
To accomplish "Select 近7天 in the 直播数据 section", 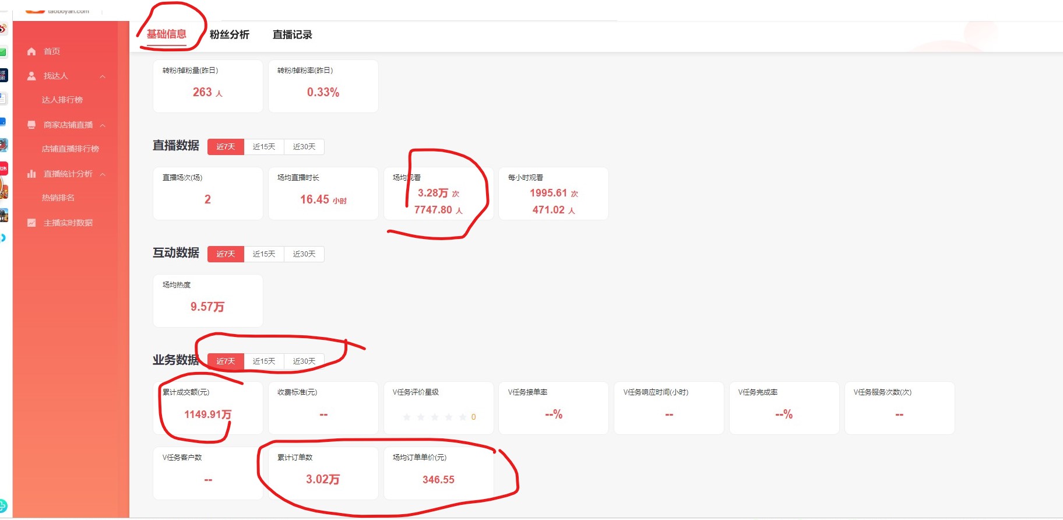I will coord(226,147).
